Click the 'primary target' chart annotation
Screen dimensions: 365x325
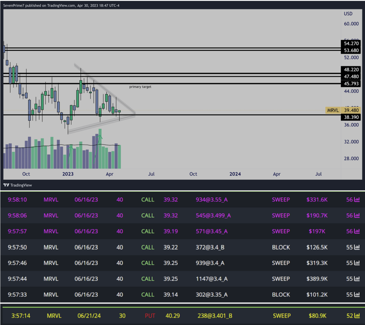point(140,87)
